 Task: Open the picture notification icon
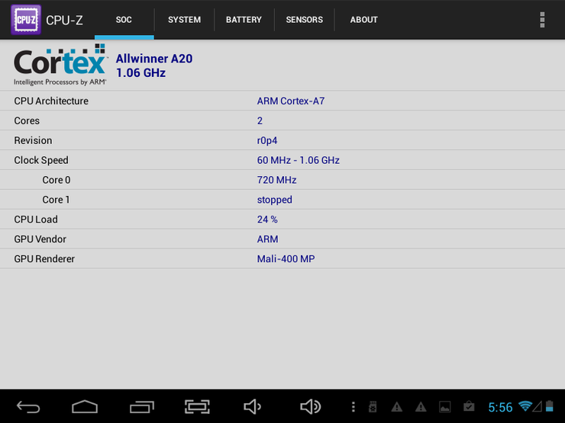(444, 407)
